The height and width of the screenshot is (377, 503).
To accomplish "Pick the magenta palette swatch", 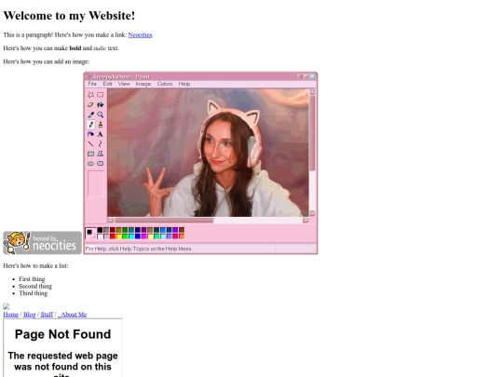I will point(144,236).
